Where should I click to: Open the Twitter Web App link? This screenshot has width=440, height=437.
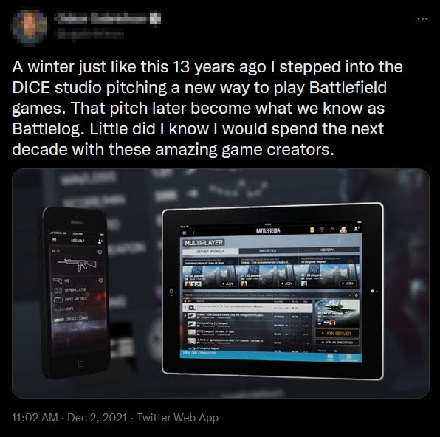point(177,418)
